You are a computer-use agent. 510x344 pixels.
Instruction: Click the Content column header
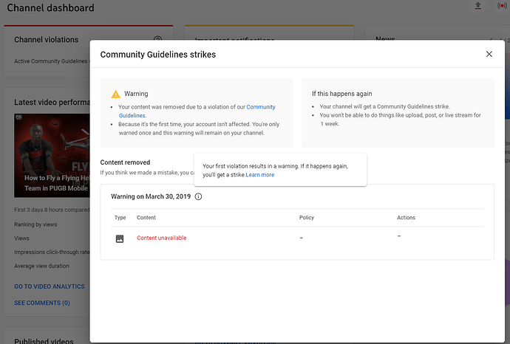coord(146,218)
